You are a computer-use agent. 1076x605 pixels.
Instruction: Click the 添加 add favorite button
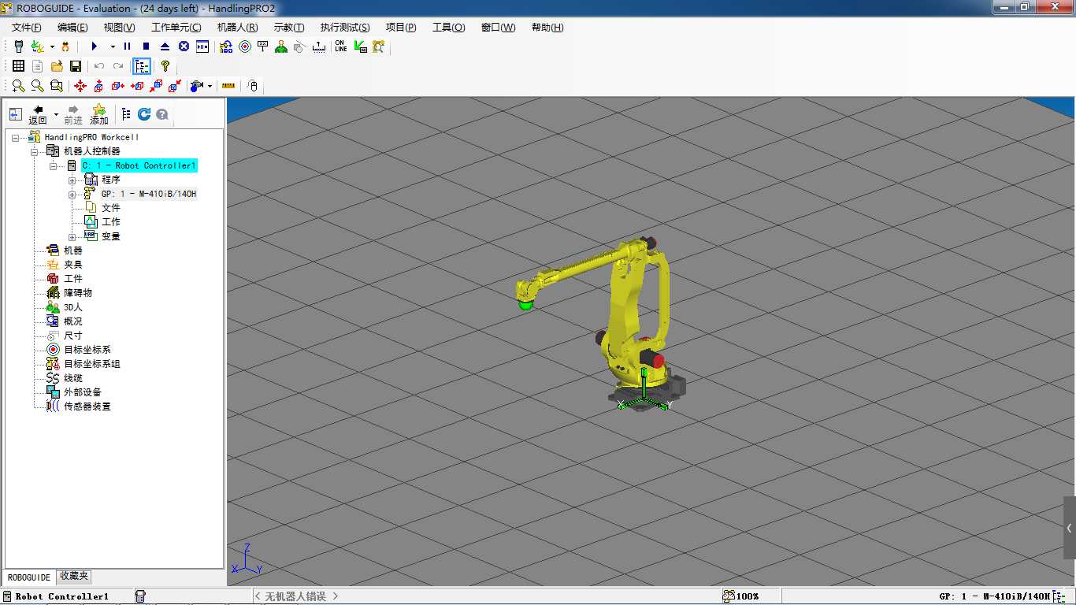pyautogui.click(x=99, y=115)
